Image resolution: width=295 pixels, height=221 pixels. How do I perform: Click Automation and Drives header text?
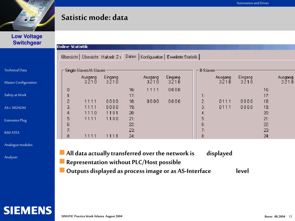[x=252, y=3]
